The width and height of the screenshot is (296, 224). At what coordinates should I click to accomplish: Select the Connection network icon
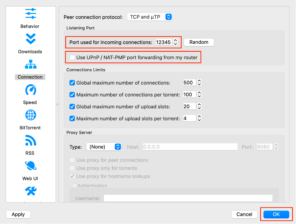[31, 64]
